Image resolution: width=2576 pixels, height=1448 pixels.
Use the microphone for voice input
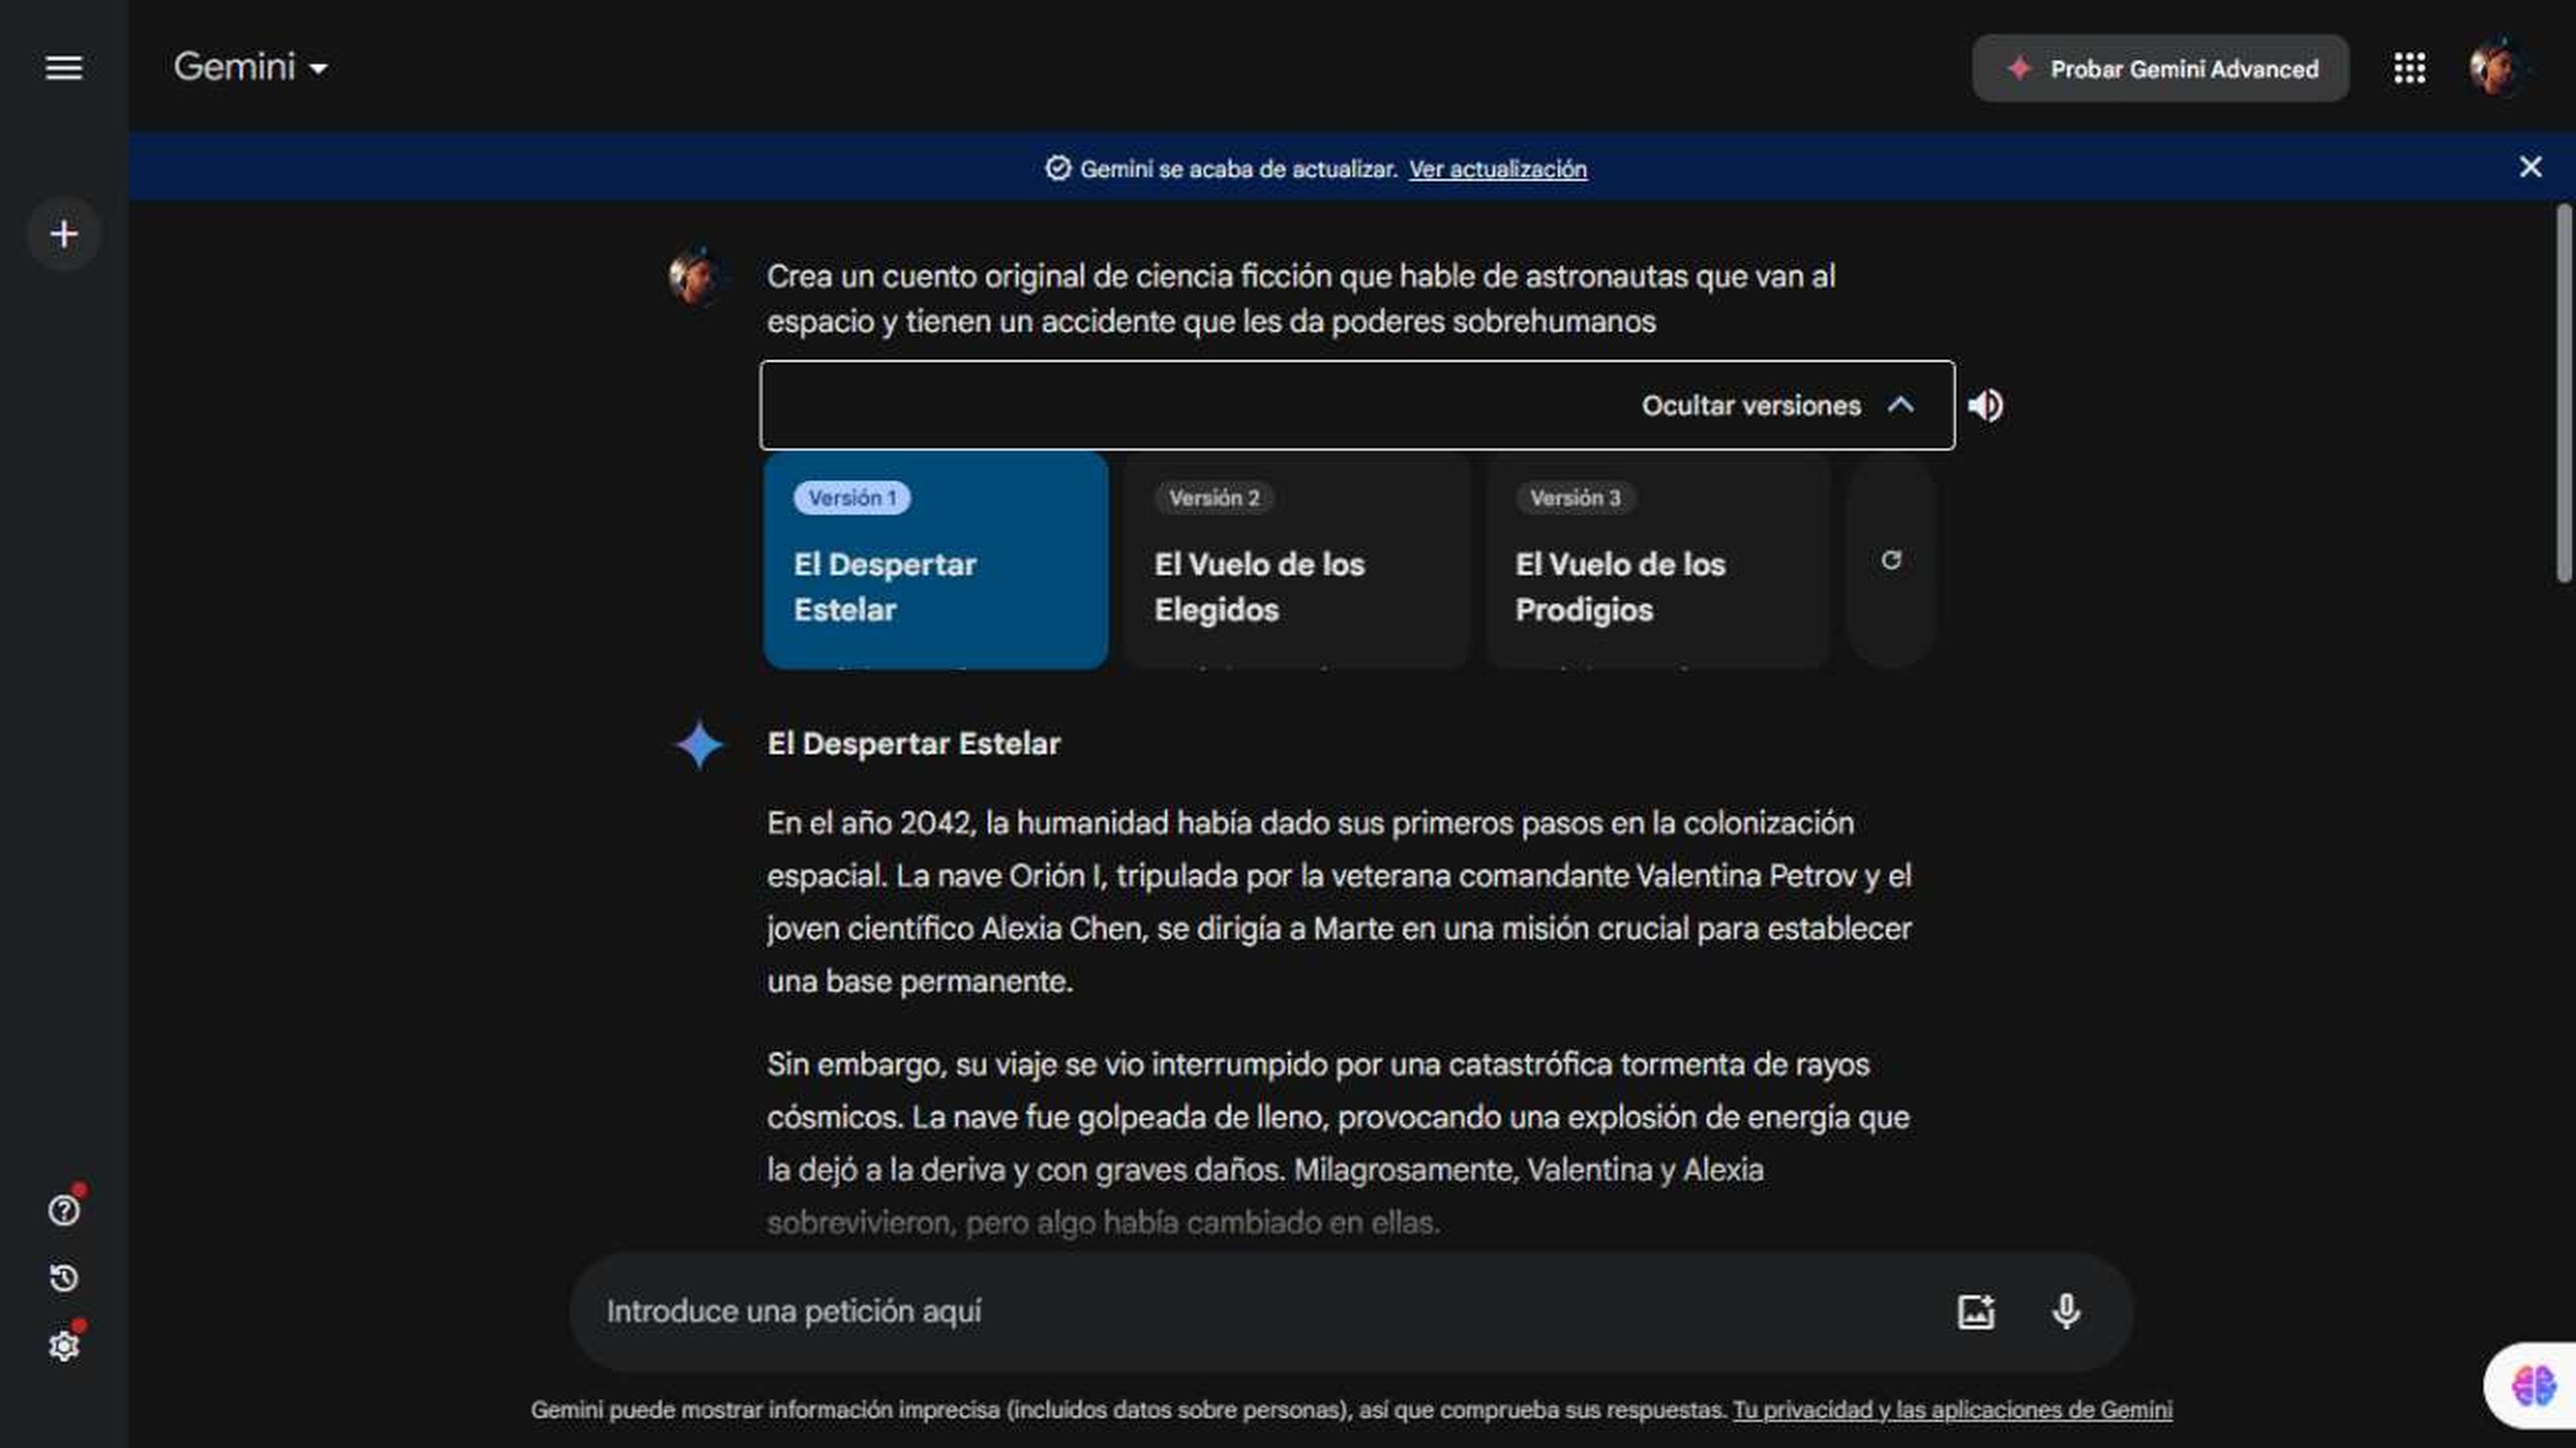tap(2066, 1311)
